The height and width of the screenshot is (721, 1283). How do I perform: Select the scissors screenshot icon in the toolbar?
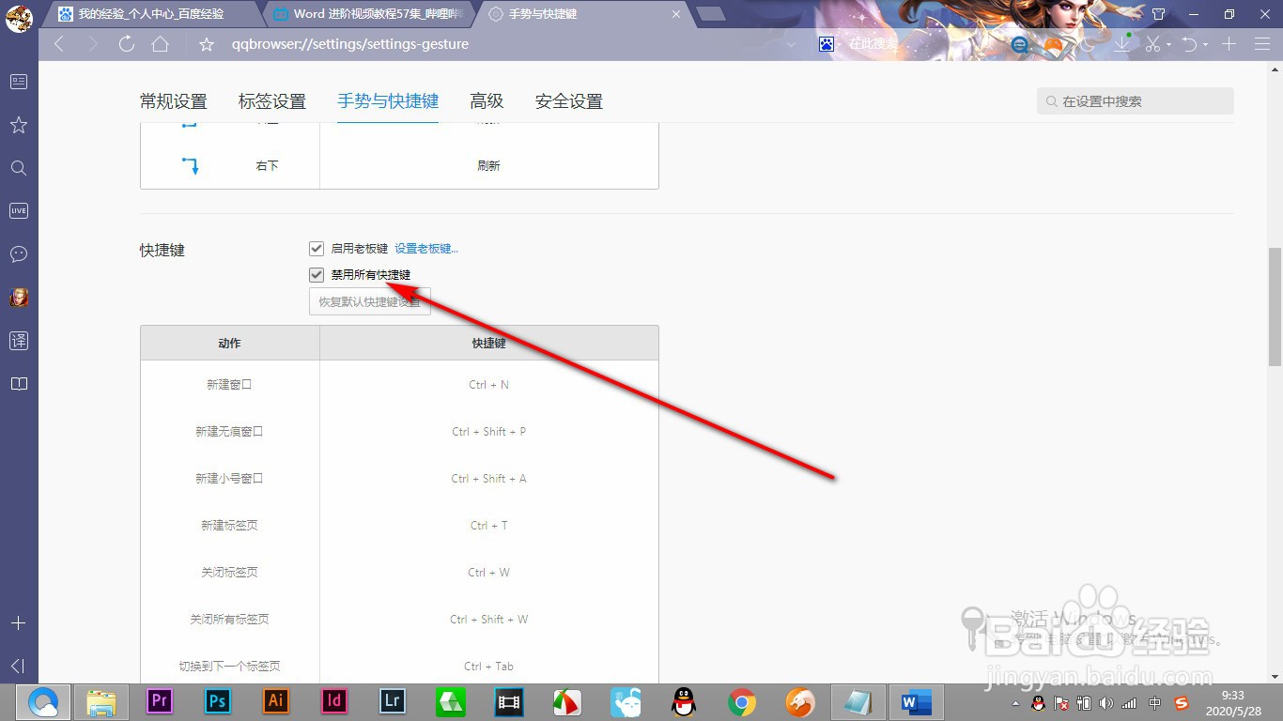coord(1152,43)
